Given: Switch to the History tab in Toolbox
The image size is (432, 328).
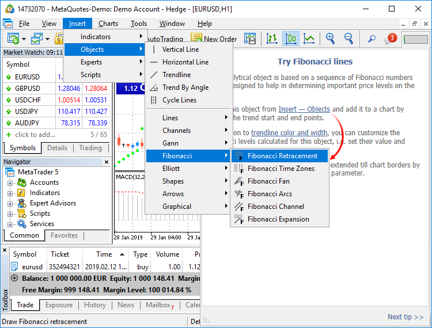Looking at the screenshot, I should click(x=95, y=305).
